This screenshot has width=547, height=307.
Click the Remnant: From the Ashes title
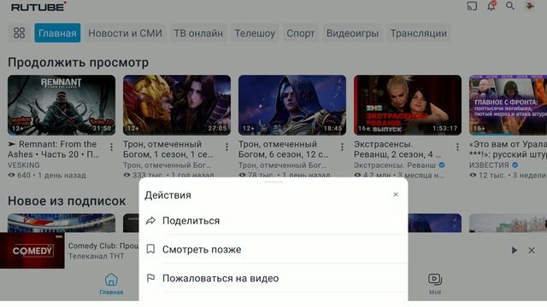coord(55,149)
